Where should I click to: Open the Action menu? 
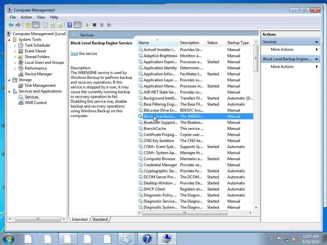[26, 17]
